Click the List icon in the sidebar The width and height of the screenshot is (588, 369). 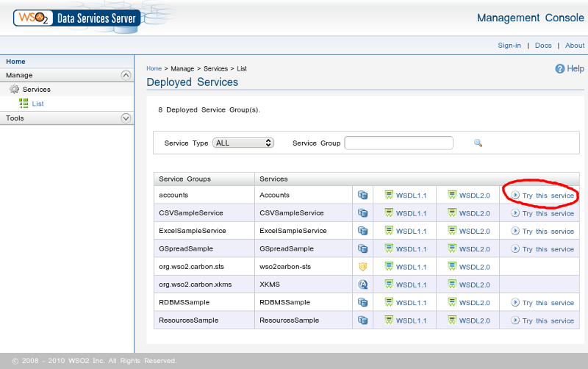pos(24,104)
